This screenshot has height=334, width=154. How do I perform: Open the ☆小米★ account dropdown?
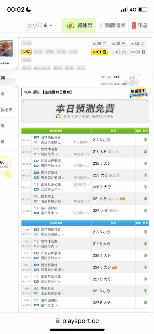(40, 26)
